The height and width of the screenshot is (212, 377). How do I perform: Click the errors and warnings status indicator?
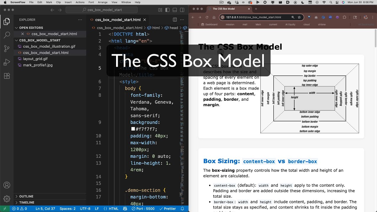(x=19, y=209)
